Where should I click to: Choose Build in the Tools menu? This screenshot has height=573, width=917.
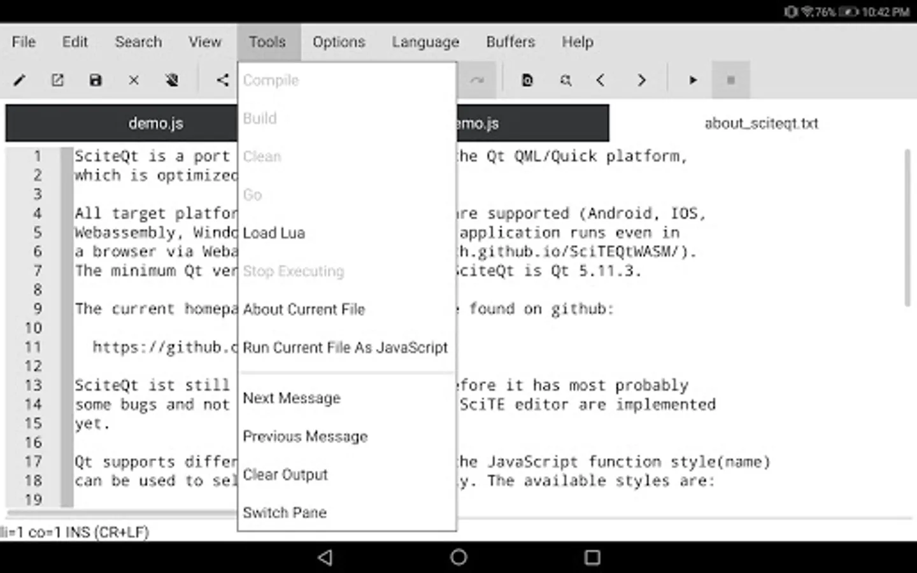point(347,118)
